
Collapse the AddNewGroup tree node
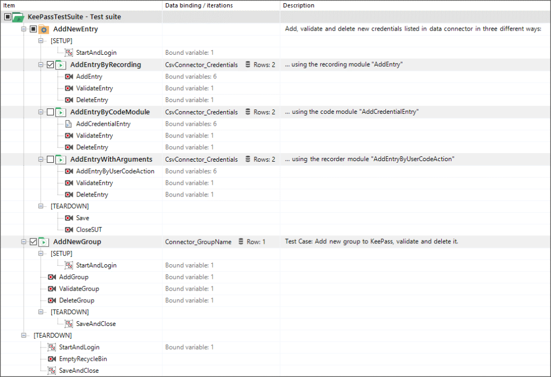click(24, 242)
